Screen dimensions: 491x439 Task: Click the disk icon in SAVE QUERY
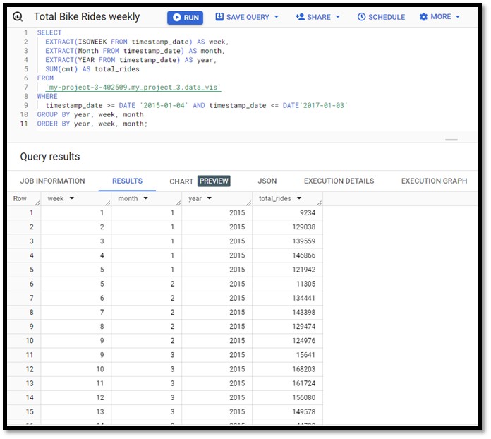219,17
